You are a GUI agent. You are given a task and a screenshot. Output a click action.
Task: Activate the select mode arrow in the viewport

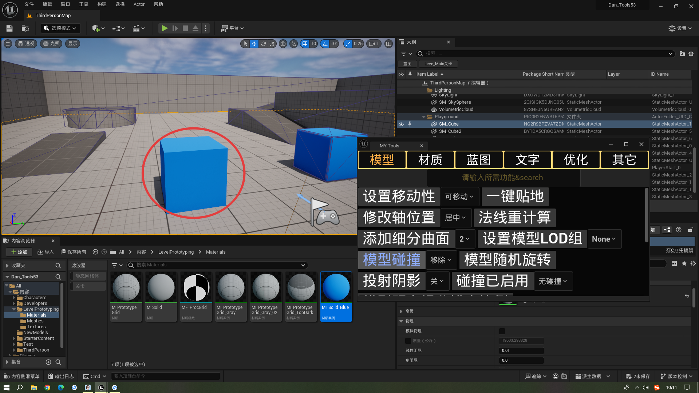[x=245, y=44]
